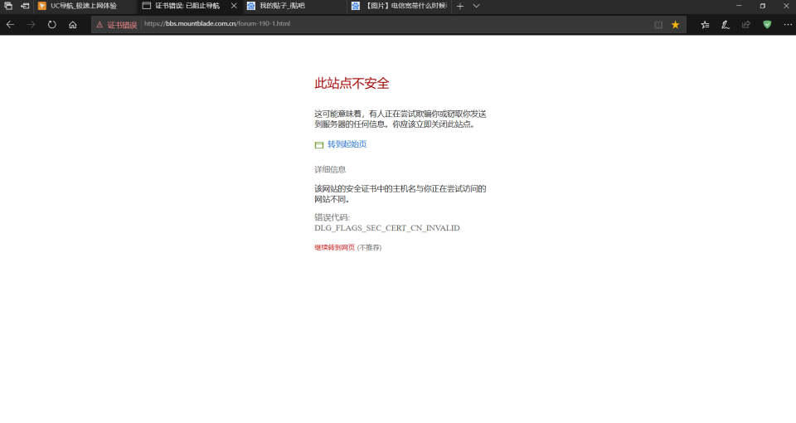
Task: Toggle the yellow favorites star
Action: [675, 24]
